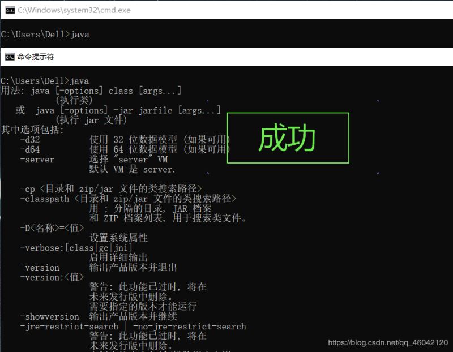Click the C:\Windows\system32\cmd.exe title bar

pos(68,10)
